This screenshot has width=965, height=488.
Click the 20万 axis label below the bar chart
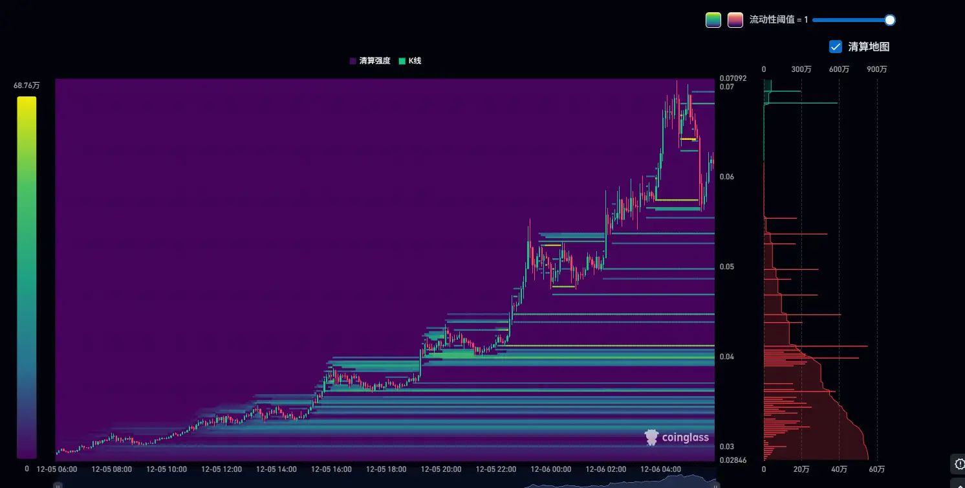801,469
